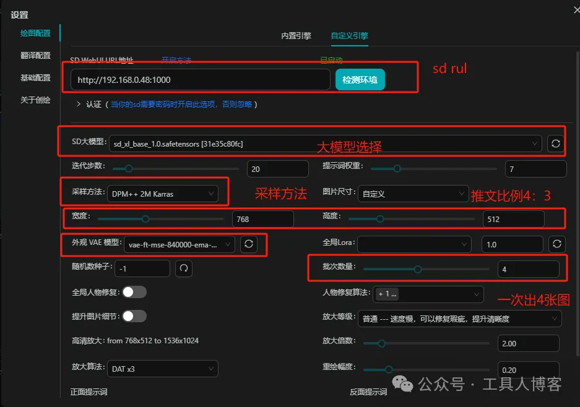580x407 pixels.
Task: Click the 开启方法 link
Action: 178,59
